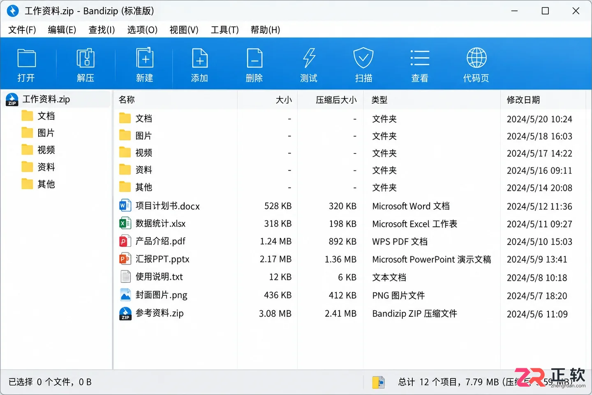The height and width of the screenshot is (395, 592).
Task: Click the 2.41 MB compressed size cell
Action: point(340,314)
